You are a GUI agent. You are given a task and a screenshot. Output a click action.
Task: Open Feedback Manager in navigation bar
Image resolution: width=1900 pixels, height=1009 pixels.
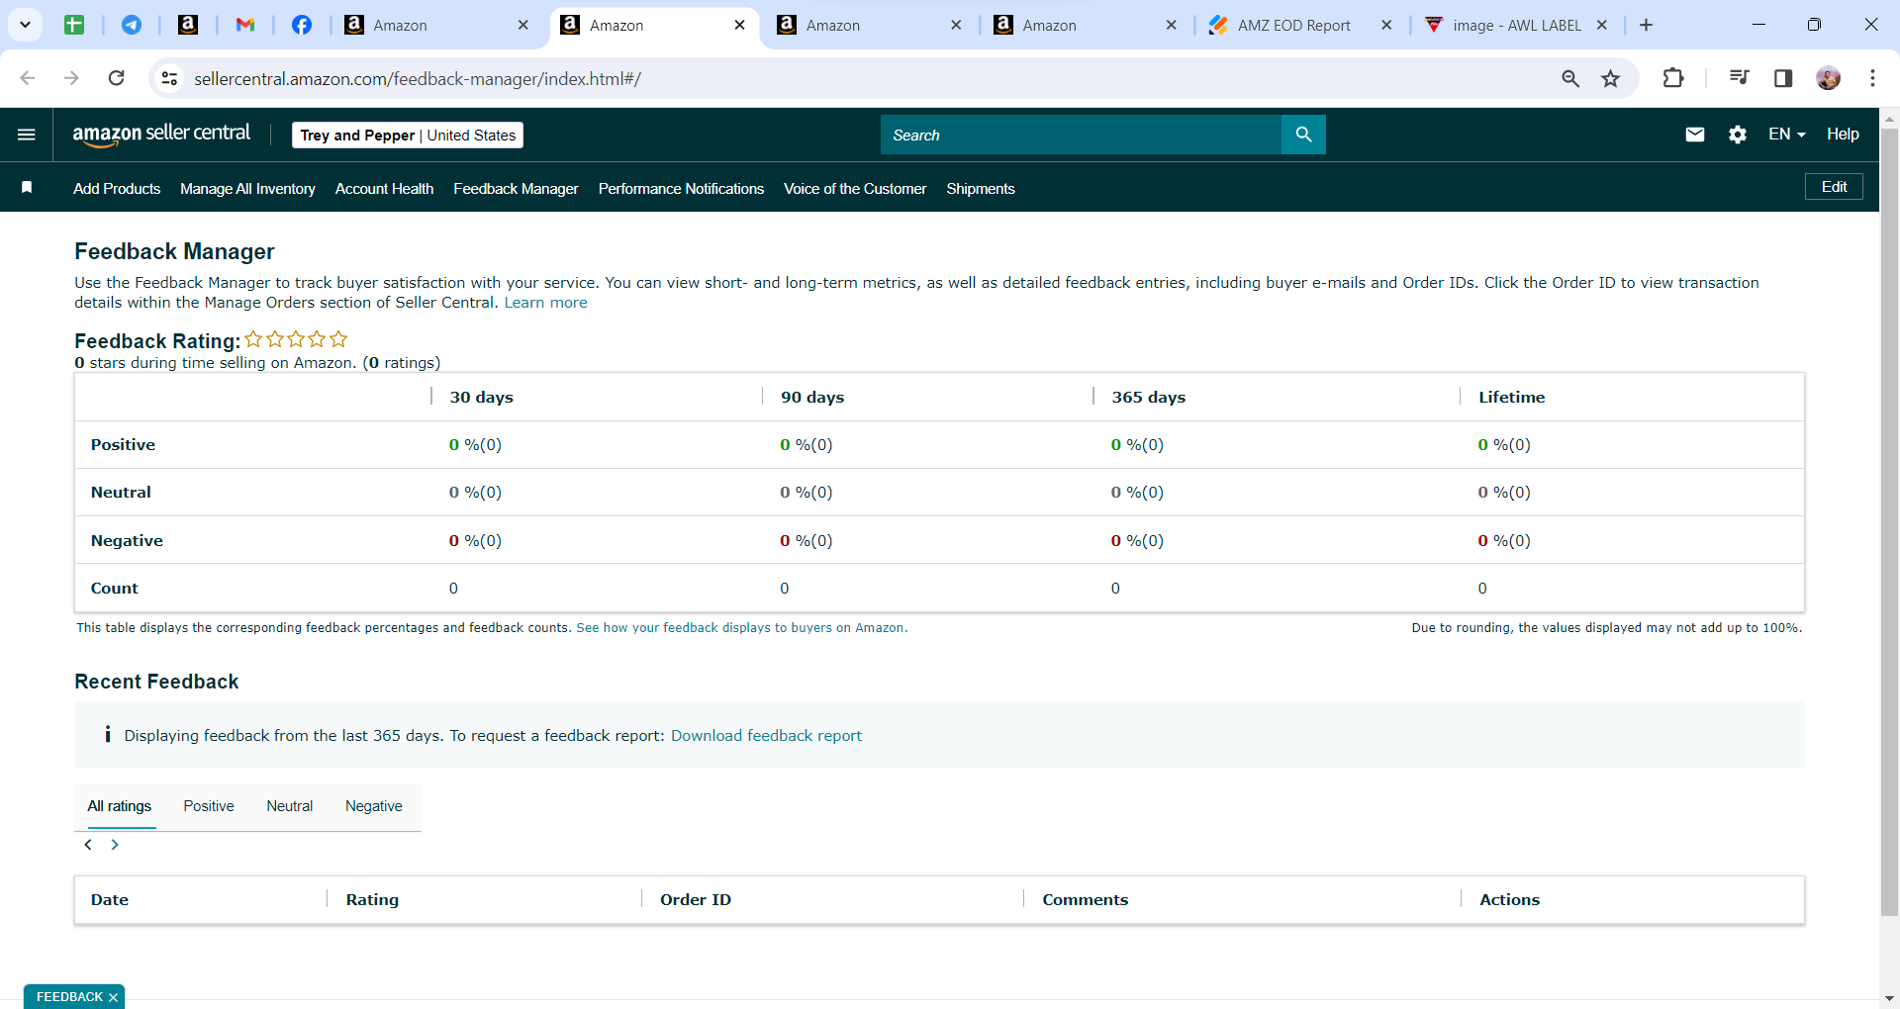pyautogui.click(x=516, y=189)
